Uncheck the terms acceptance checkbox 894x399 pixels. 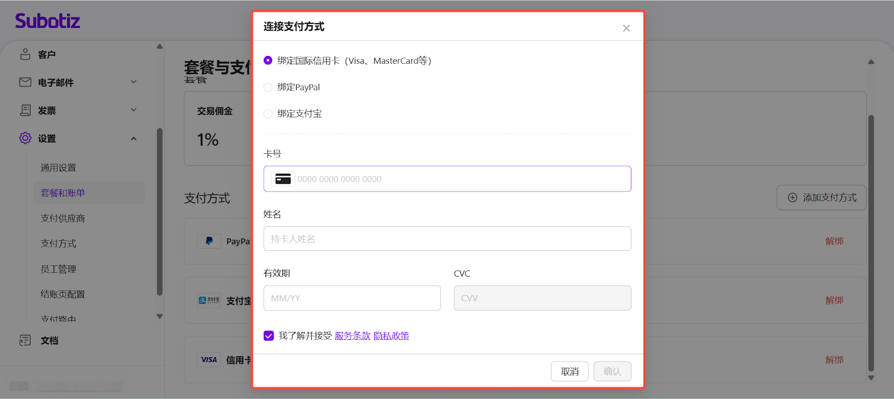(x=269, y=336)
